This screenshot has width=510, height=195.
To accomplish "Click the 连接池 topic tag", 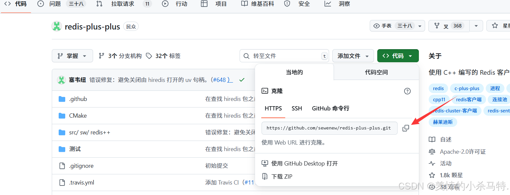I will (x=500, y=100).
